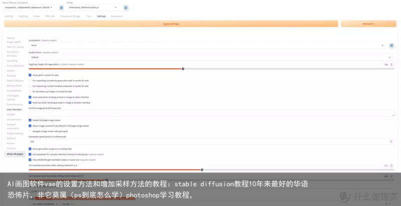Select User interface settings page

(14, 109)
